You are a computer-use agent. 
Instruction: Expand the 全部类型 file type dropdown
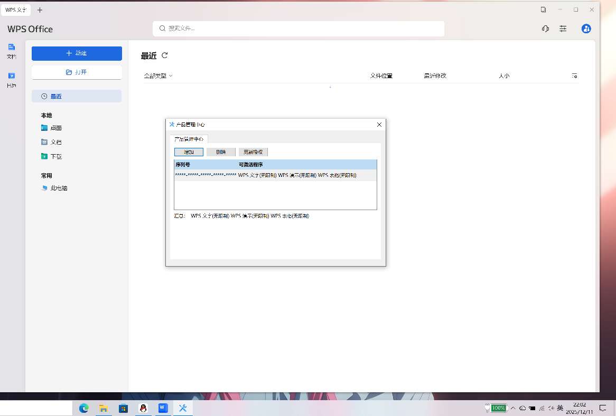pos(158,76)
